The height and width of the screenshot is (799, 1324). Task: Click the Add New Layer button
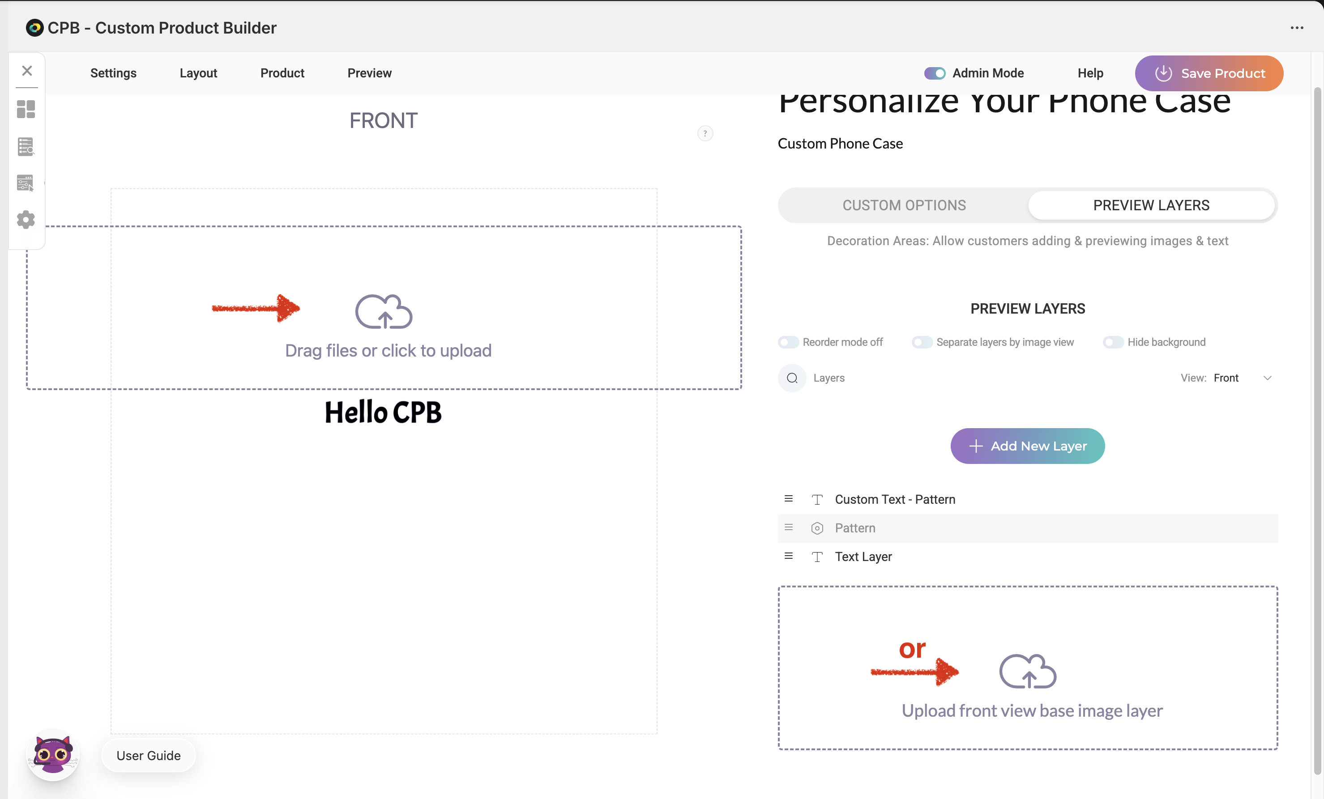click(1027, 446)
